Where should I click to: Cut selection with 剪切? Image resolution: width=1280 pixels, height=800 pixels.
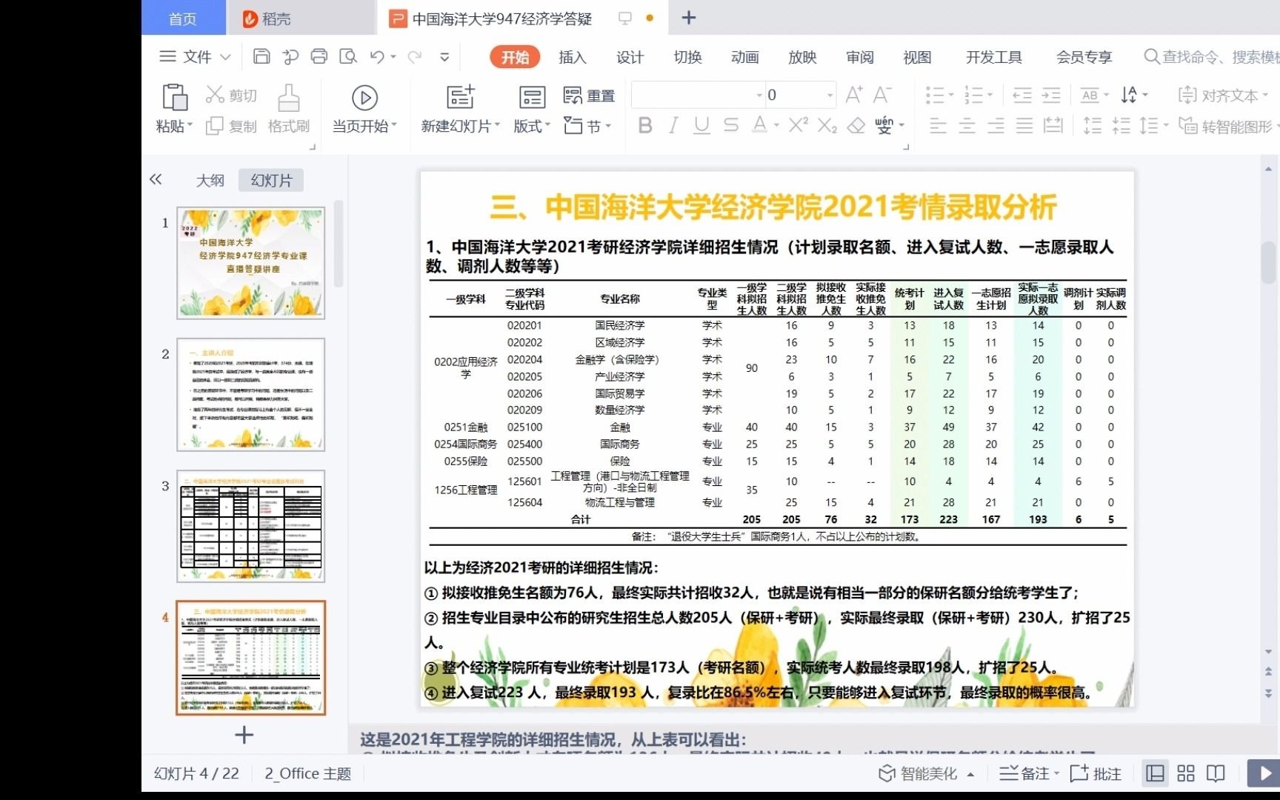point(231,95)
